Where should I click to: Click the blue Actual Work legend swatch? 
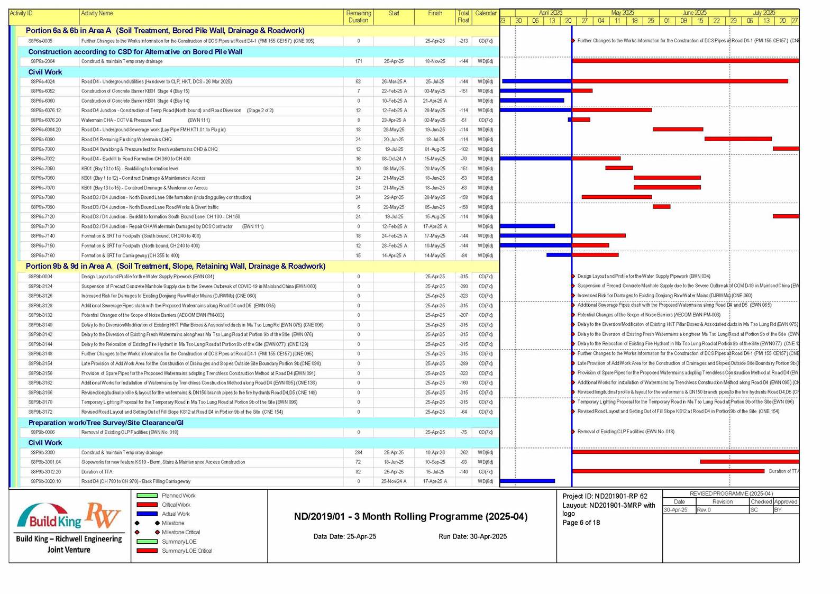[147, 514]
